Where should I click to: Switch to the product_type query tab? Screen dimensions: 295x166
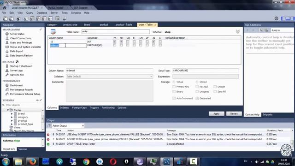(70, 24)
